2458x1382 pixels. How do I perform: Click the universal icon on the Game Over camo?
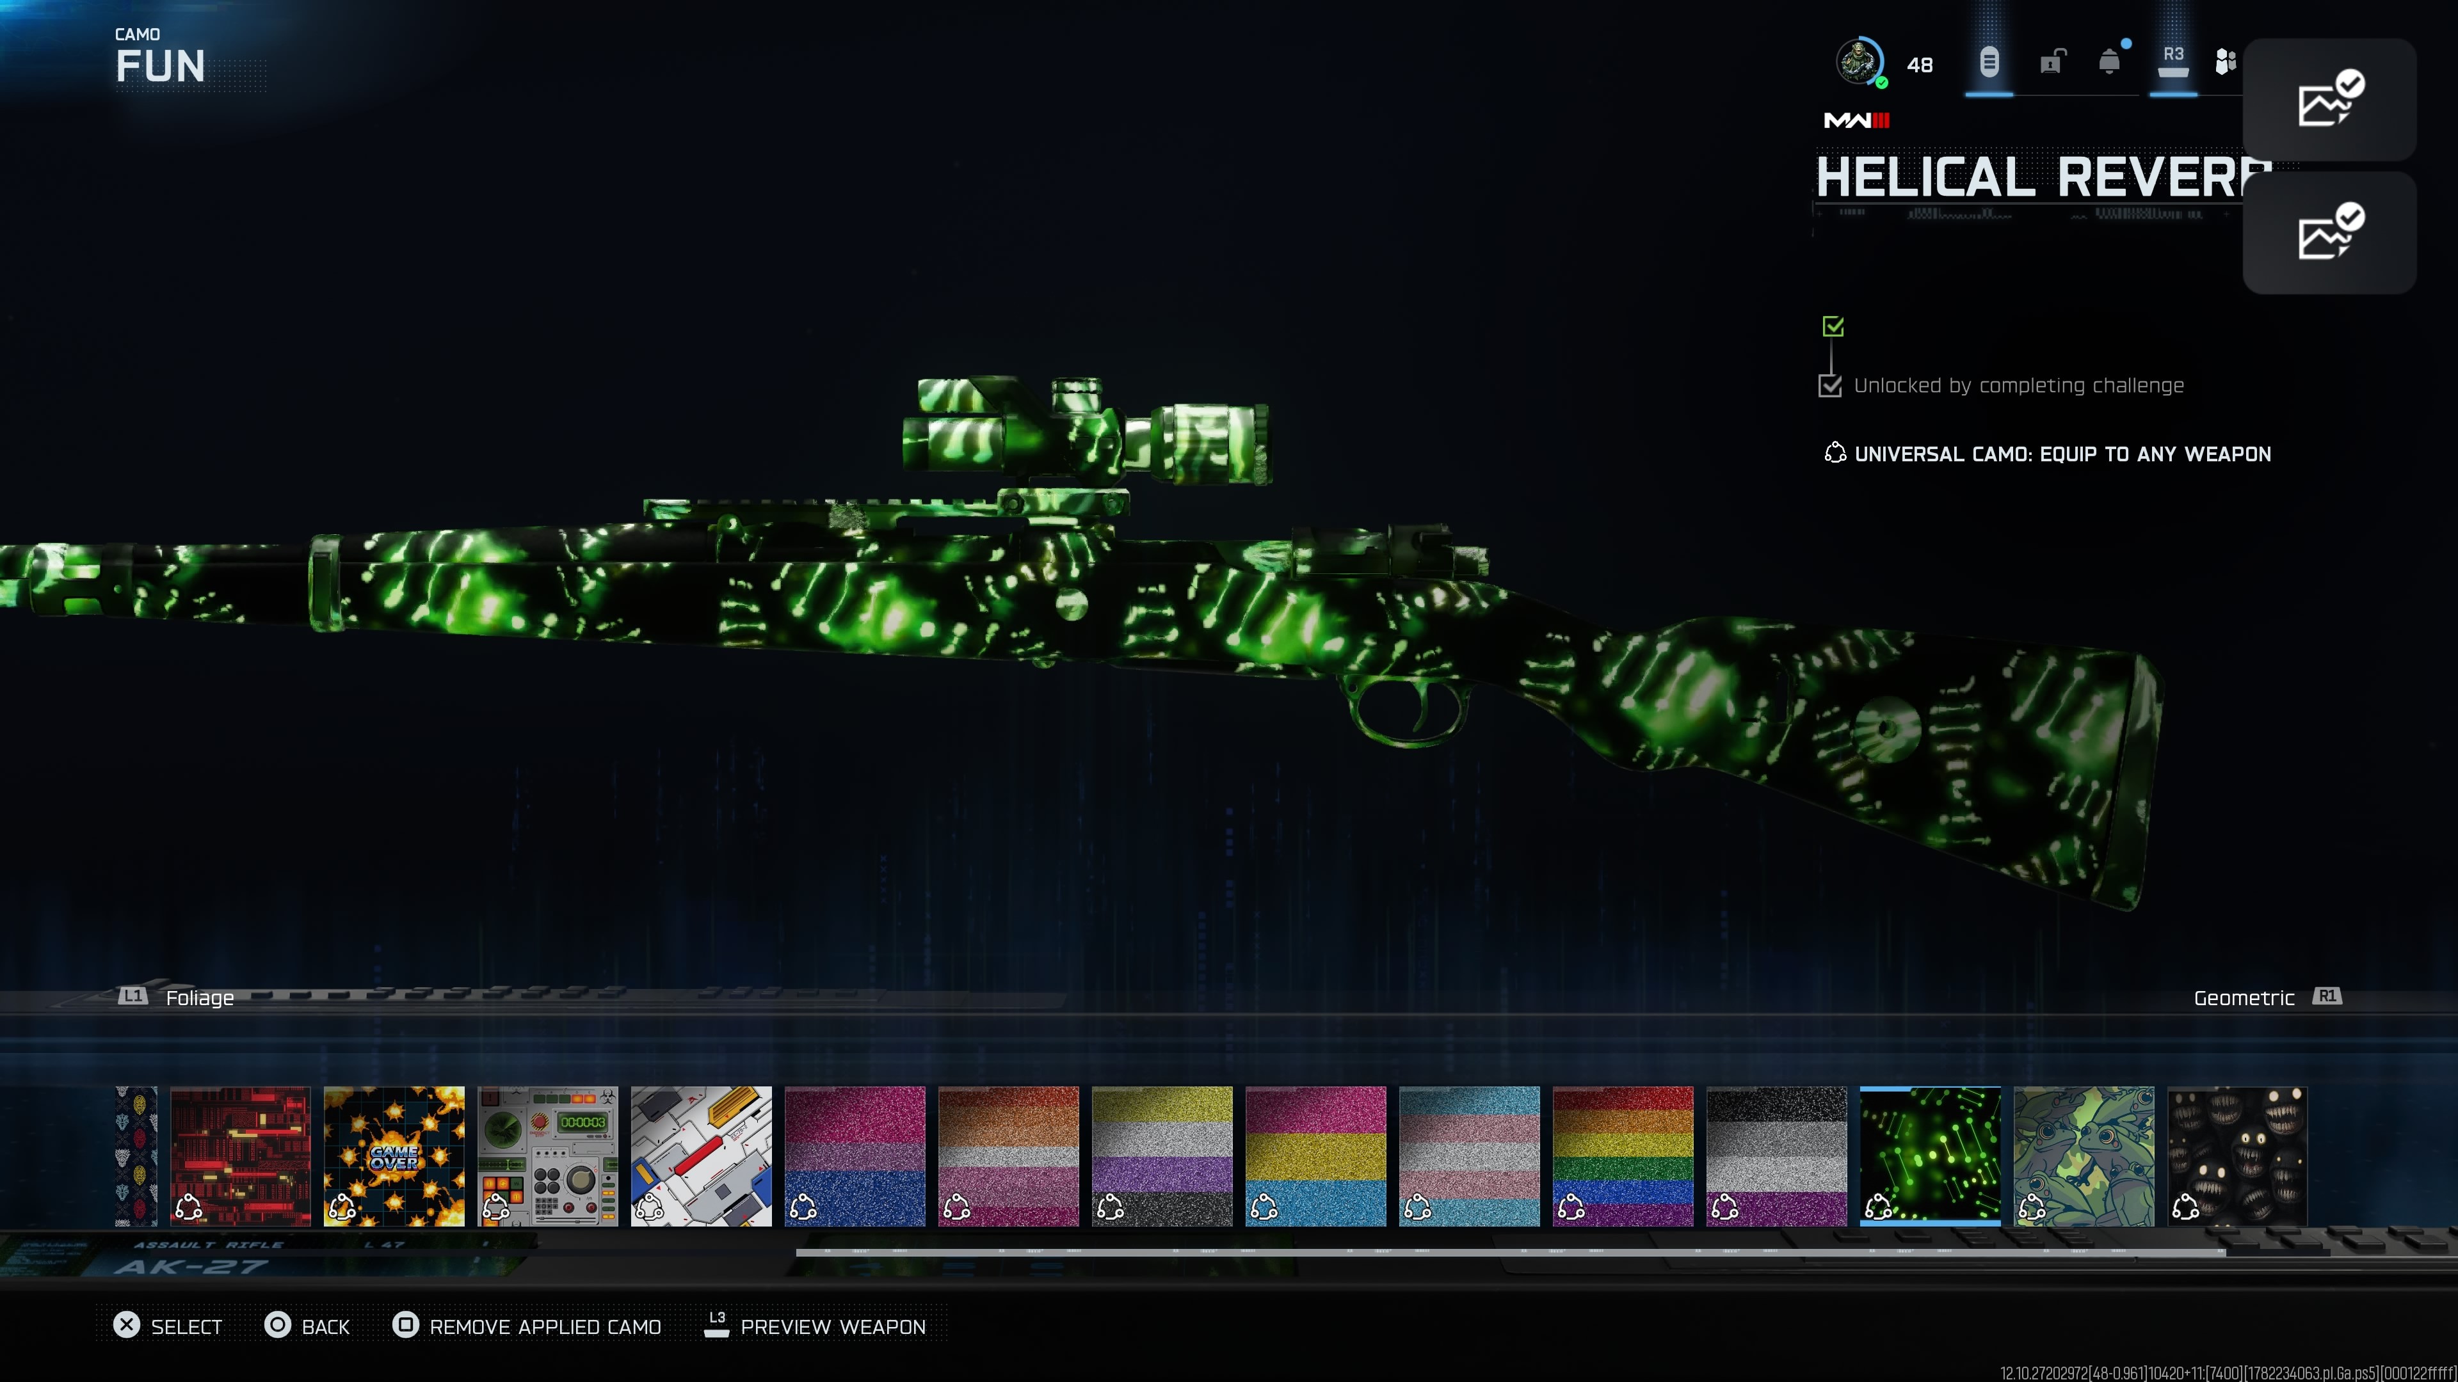[342, 1207]
